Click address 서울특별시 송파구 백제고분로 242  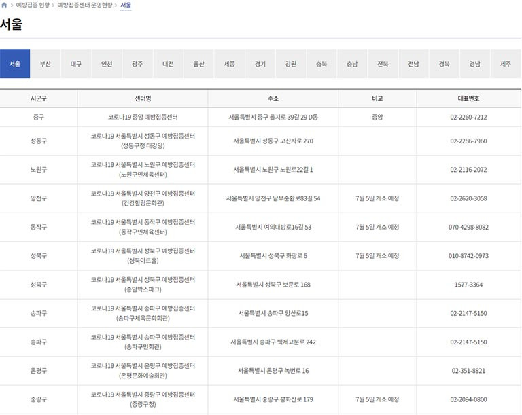coord(273,342)
